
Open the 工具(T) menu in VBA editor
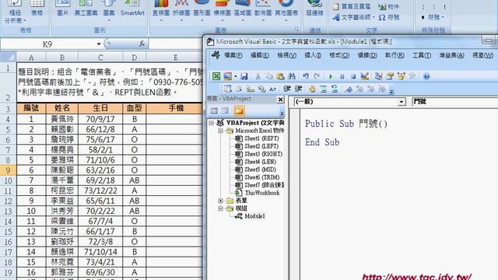click(x=422, y=55)
